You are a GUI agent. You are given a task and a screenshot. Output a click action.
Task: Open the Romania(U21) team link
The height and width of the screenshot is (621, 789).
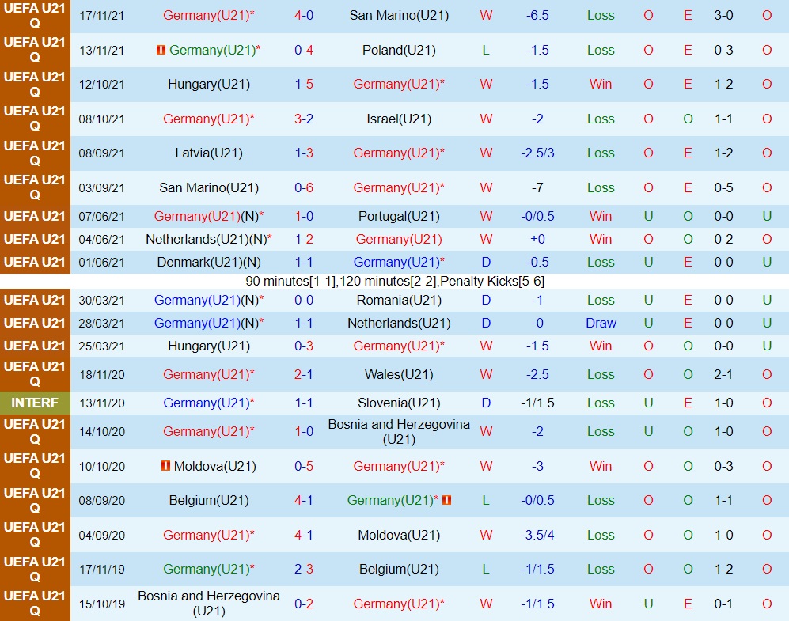pyautogui.click(x=399, y=300)
